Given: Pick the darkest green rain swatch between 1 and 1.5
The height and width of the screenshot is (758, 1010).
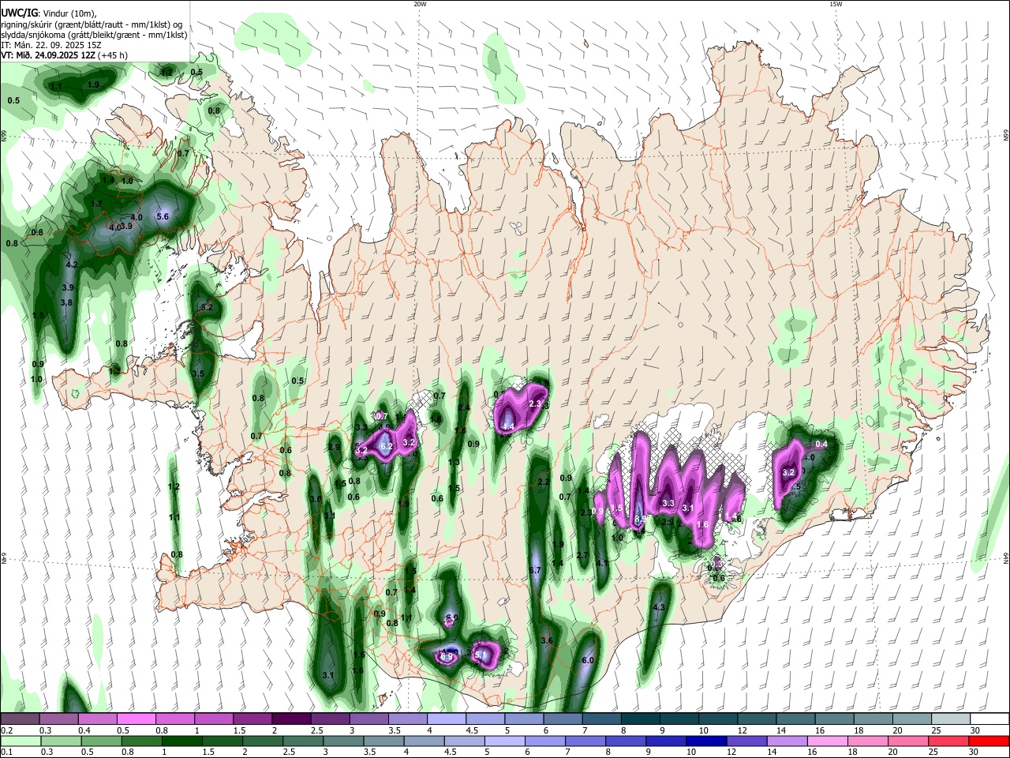Looking at the screenshot, I should (182, 741).
